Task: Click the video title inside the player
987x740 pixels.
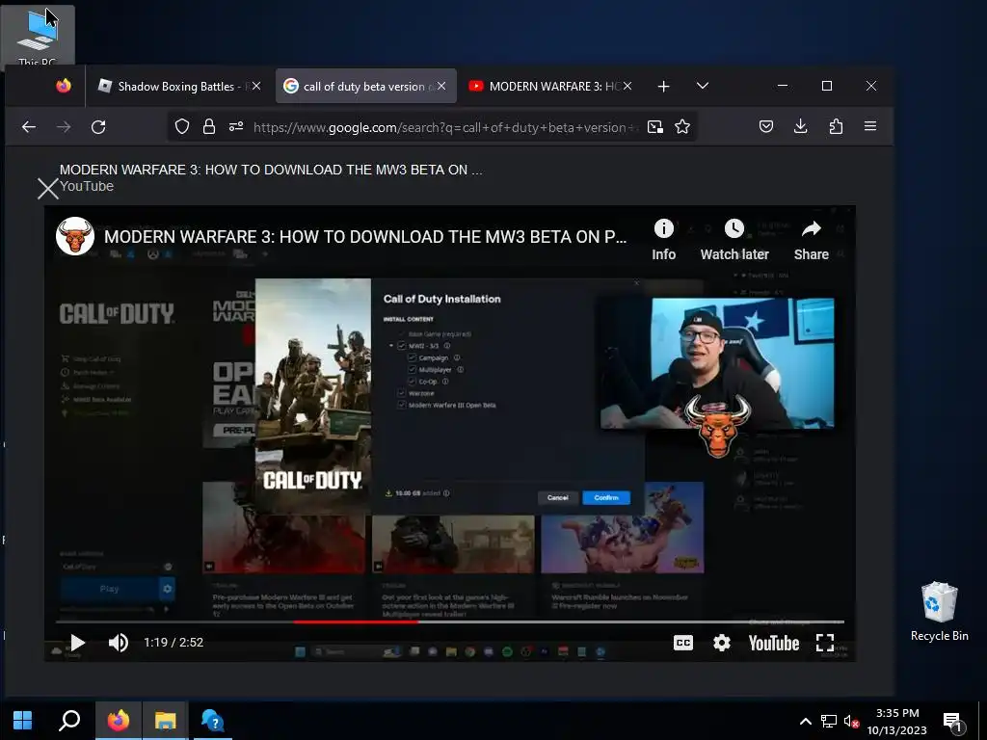Action: click(365, 237)
